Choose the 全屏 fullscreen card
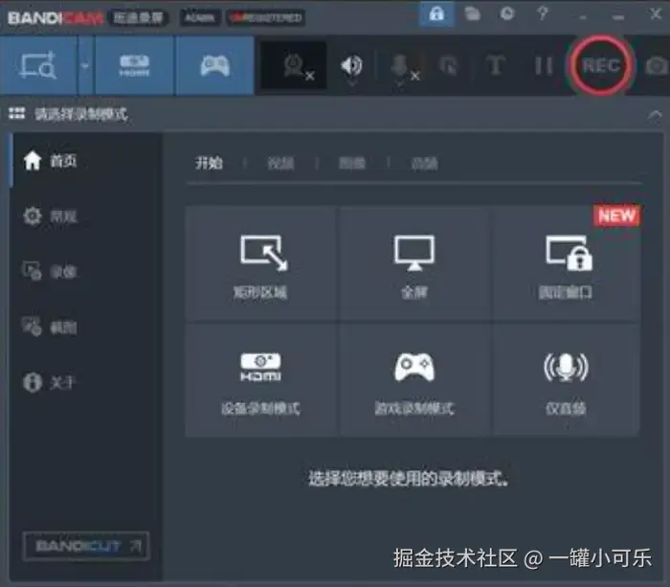Image resolution: width=670 pixels, height=587 pixels. coord(414,263)
